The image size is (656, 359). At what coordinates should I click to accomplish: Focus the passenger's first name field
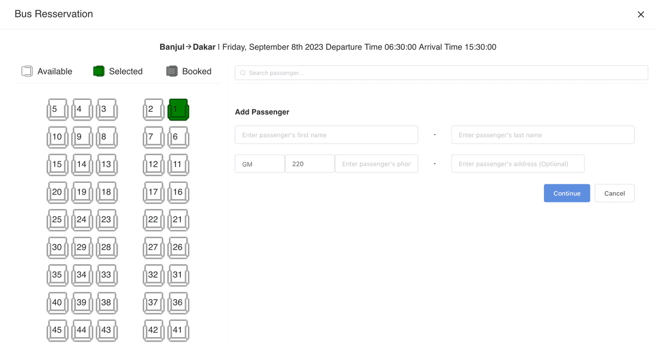click(326, 135)
